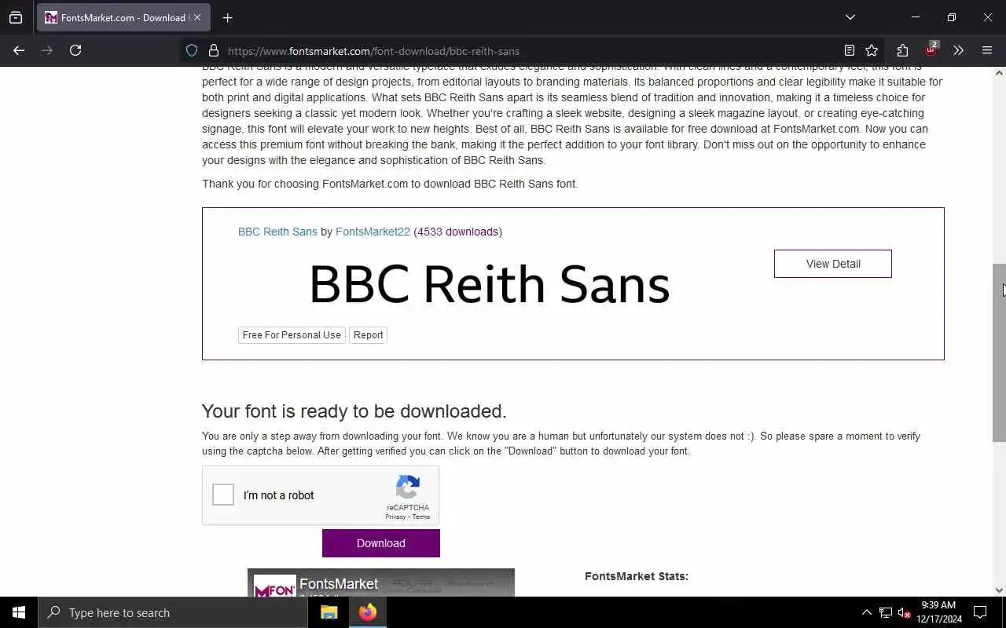Click the Free For Personal Use tag

(292, 335)
